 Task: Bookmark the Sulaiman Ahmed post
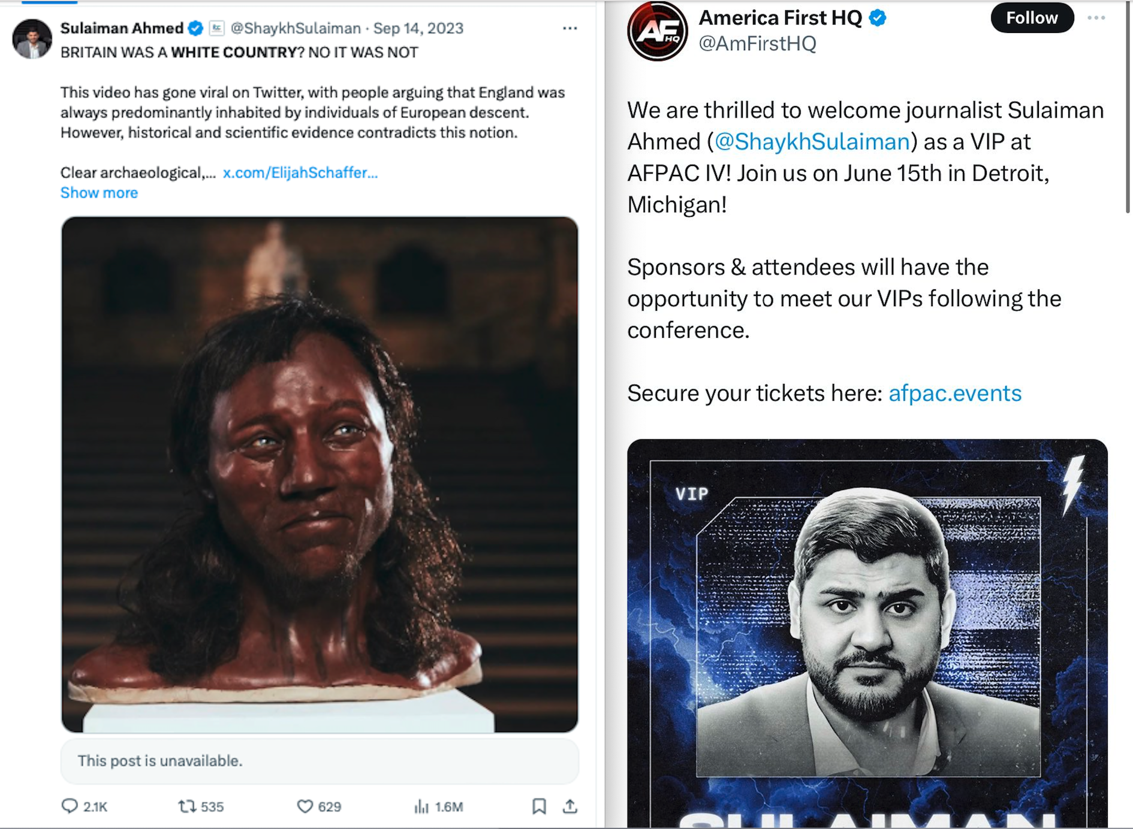click(539, 806)
